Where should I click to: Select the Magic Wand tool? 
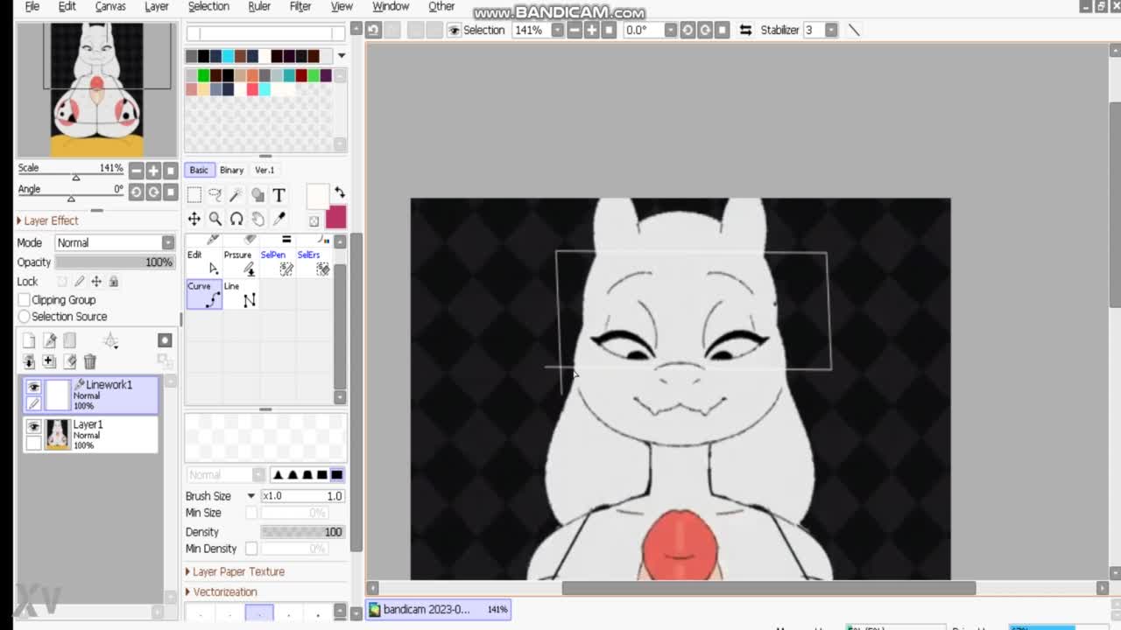click(x=236, y=194)
